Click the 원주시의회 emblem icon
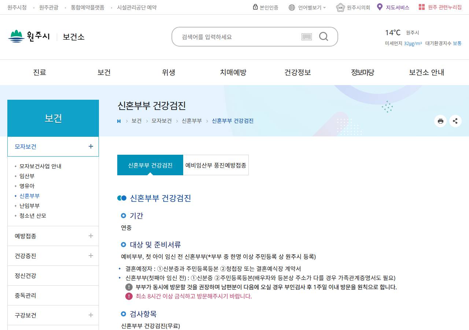This screenshot has width=469, height=330. click(340, 7)
